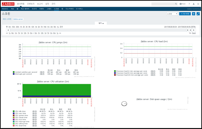Open the 관리 menu
Image resolution: width=202 pixels, height=129 pixels.
[53, 4]
